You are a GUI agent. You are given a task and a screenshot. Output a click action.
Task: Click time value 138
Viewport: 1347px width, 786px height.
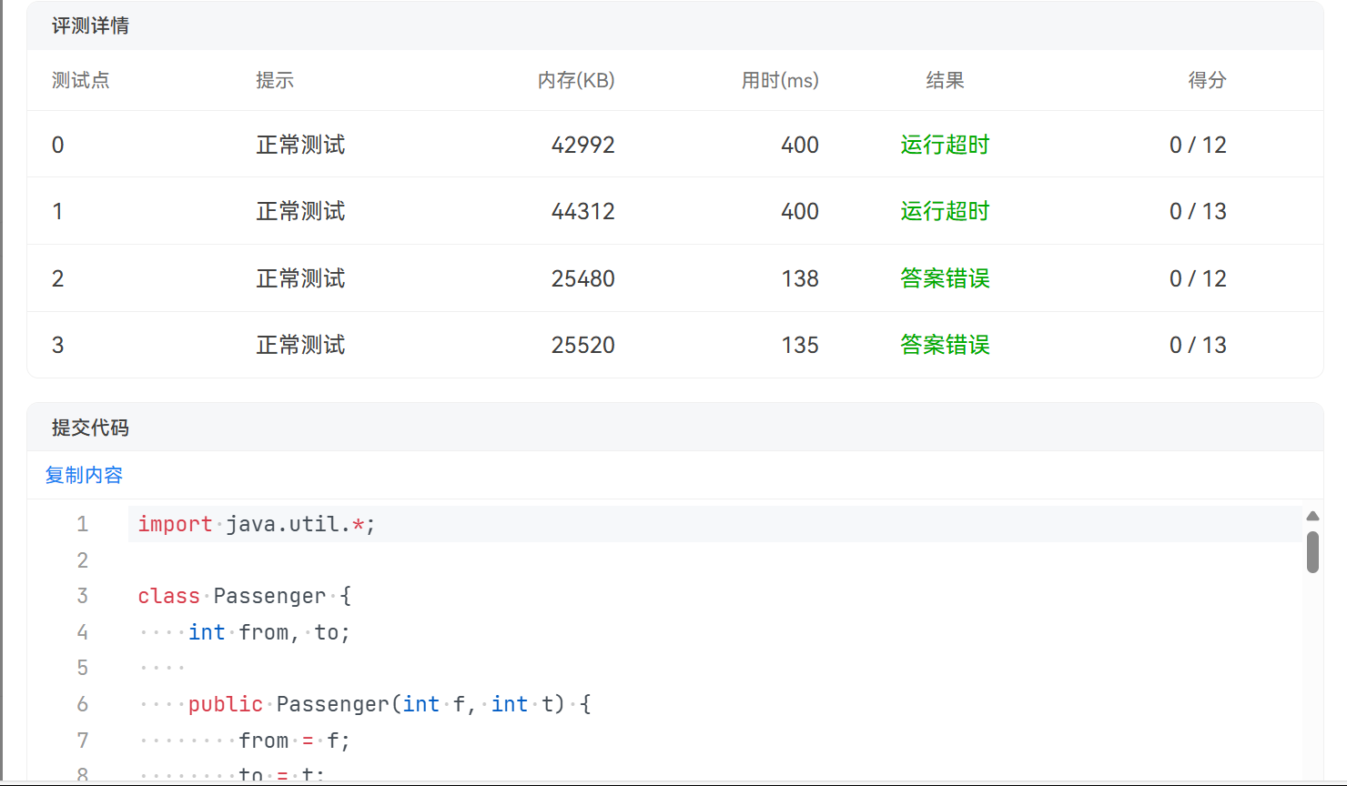click(x=800, y=278)
